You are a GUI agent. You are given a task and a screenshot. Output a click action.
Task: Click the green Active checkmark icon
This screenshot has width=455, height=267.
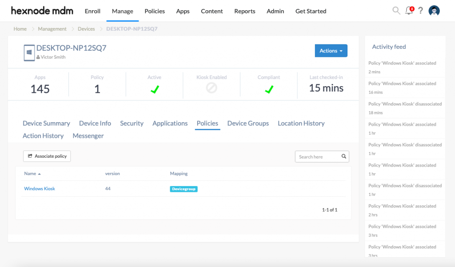coord(154,89)
